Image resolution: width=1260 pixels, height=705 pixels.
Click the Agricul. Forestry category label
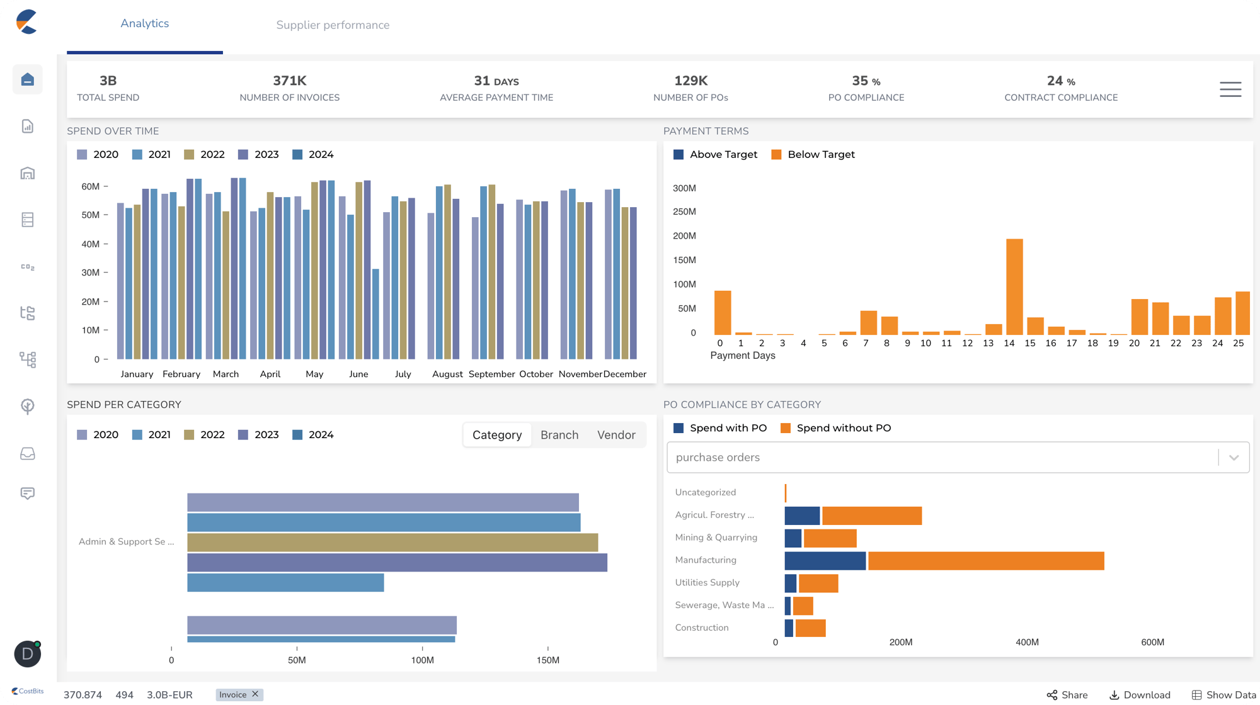[714, 515]
